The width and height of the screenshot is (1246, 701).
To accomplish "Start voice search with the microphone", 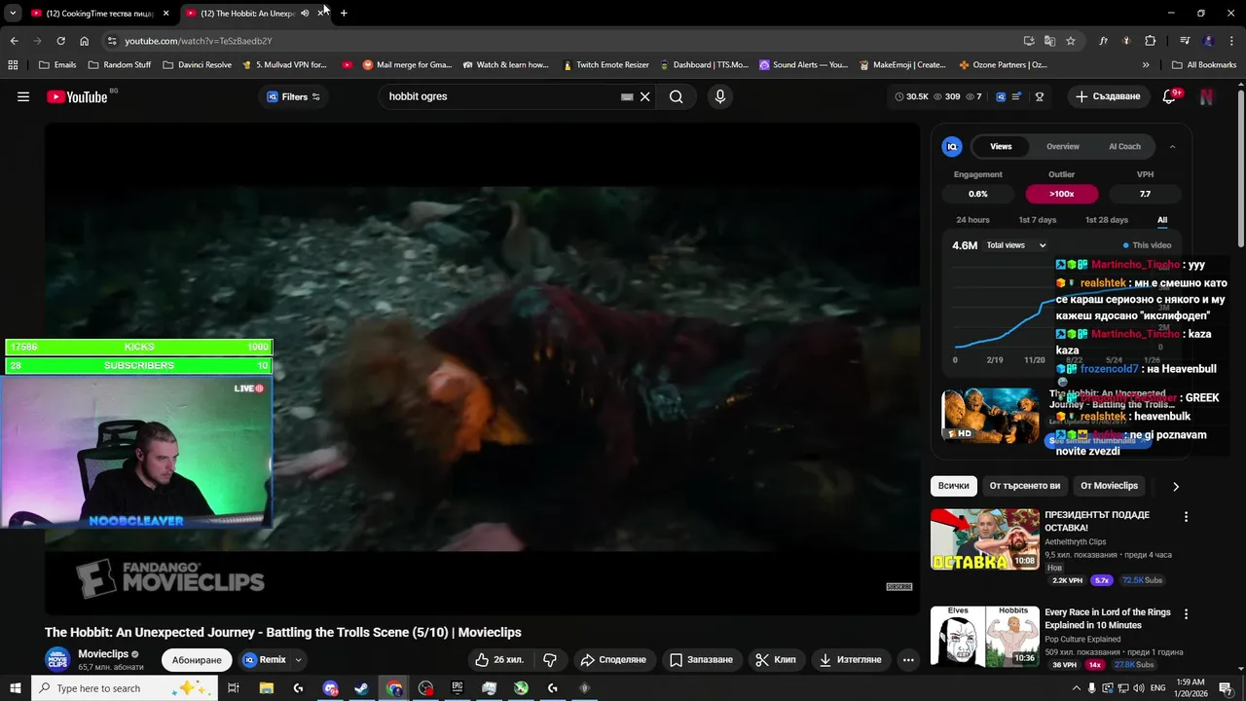I will (x=720, y=96).
